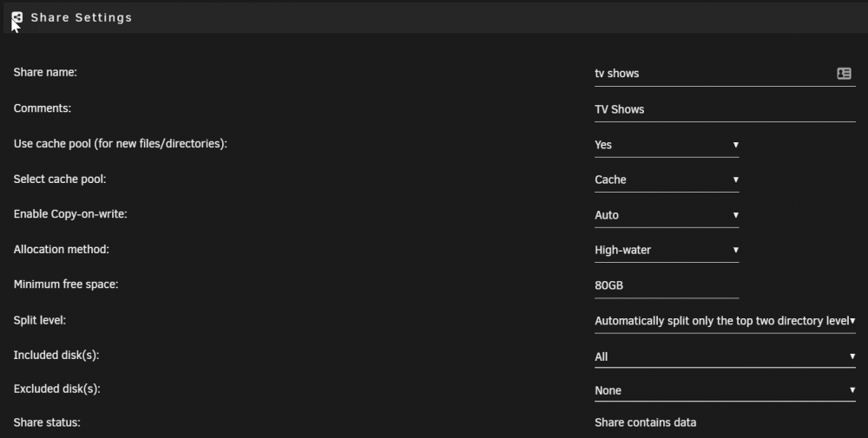This screenshot has width=868, height=438.
Task: Click the 'Share contains data' status text
Action: (646, 422)
